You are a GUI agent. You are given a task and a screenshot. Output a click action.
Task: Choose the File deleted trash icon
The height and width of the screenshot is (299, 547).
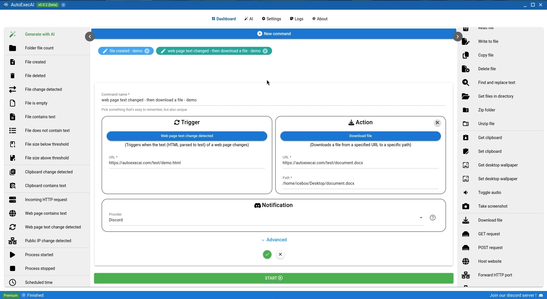click(13, 76)
